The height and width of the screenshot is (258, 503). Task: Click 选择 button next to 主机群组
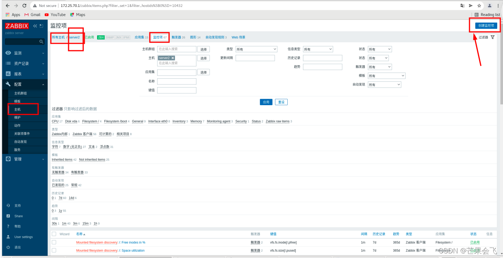click(x=204, y=49)
